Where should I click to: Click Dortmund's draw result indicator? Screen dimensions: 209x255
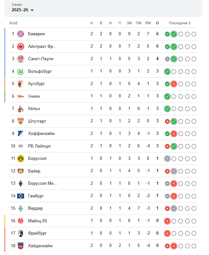click(167, 159)
